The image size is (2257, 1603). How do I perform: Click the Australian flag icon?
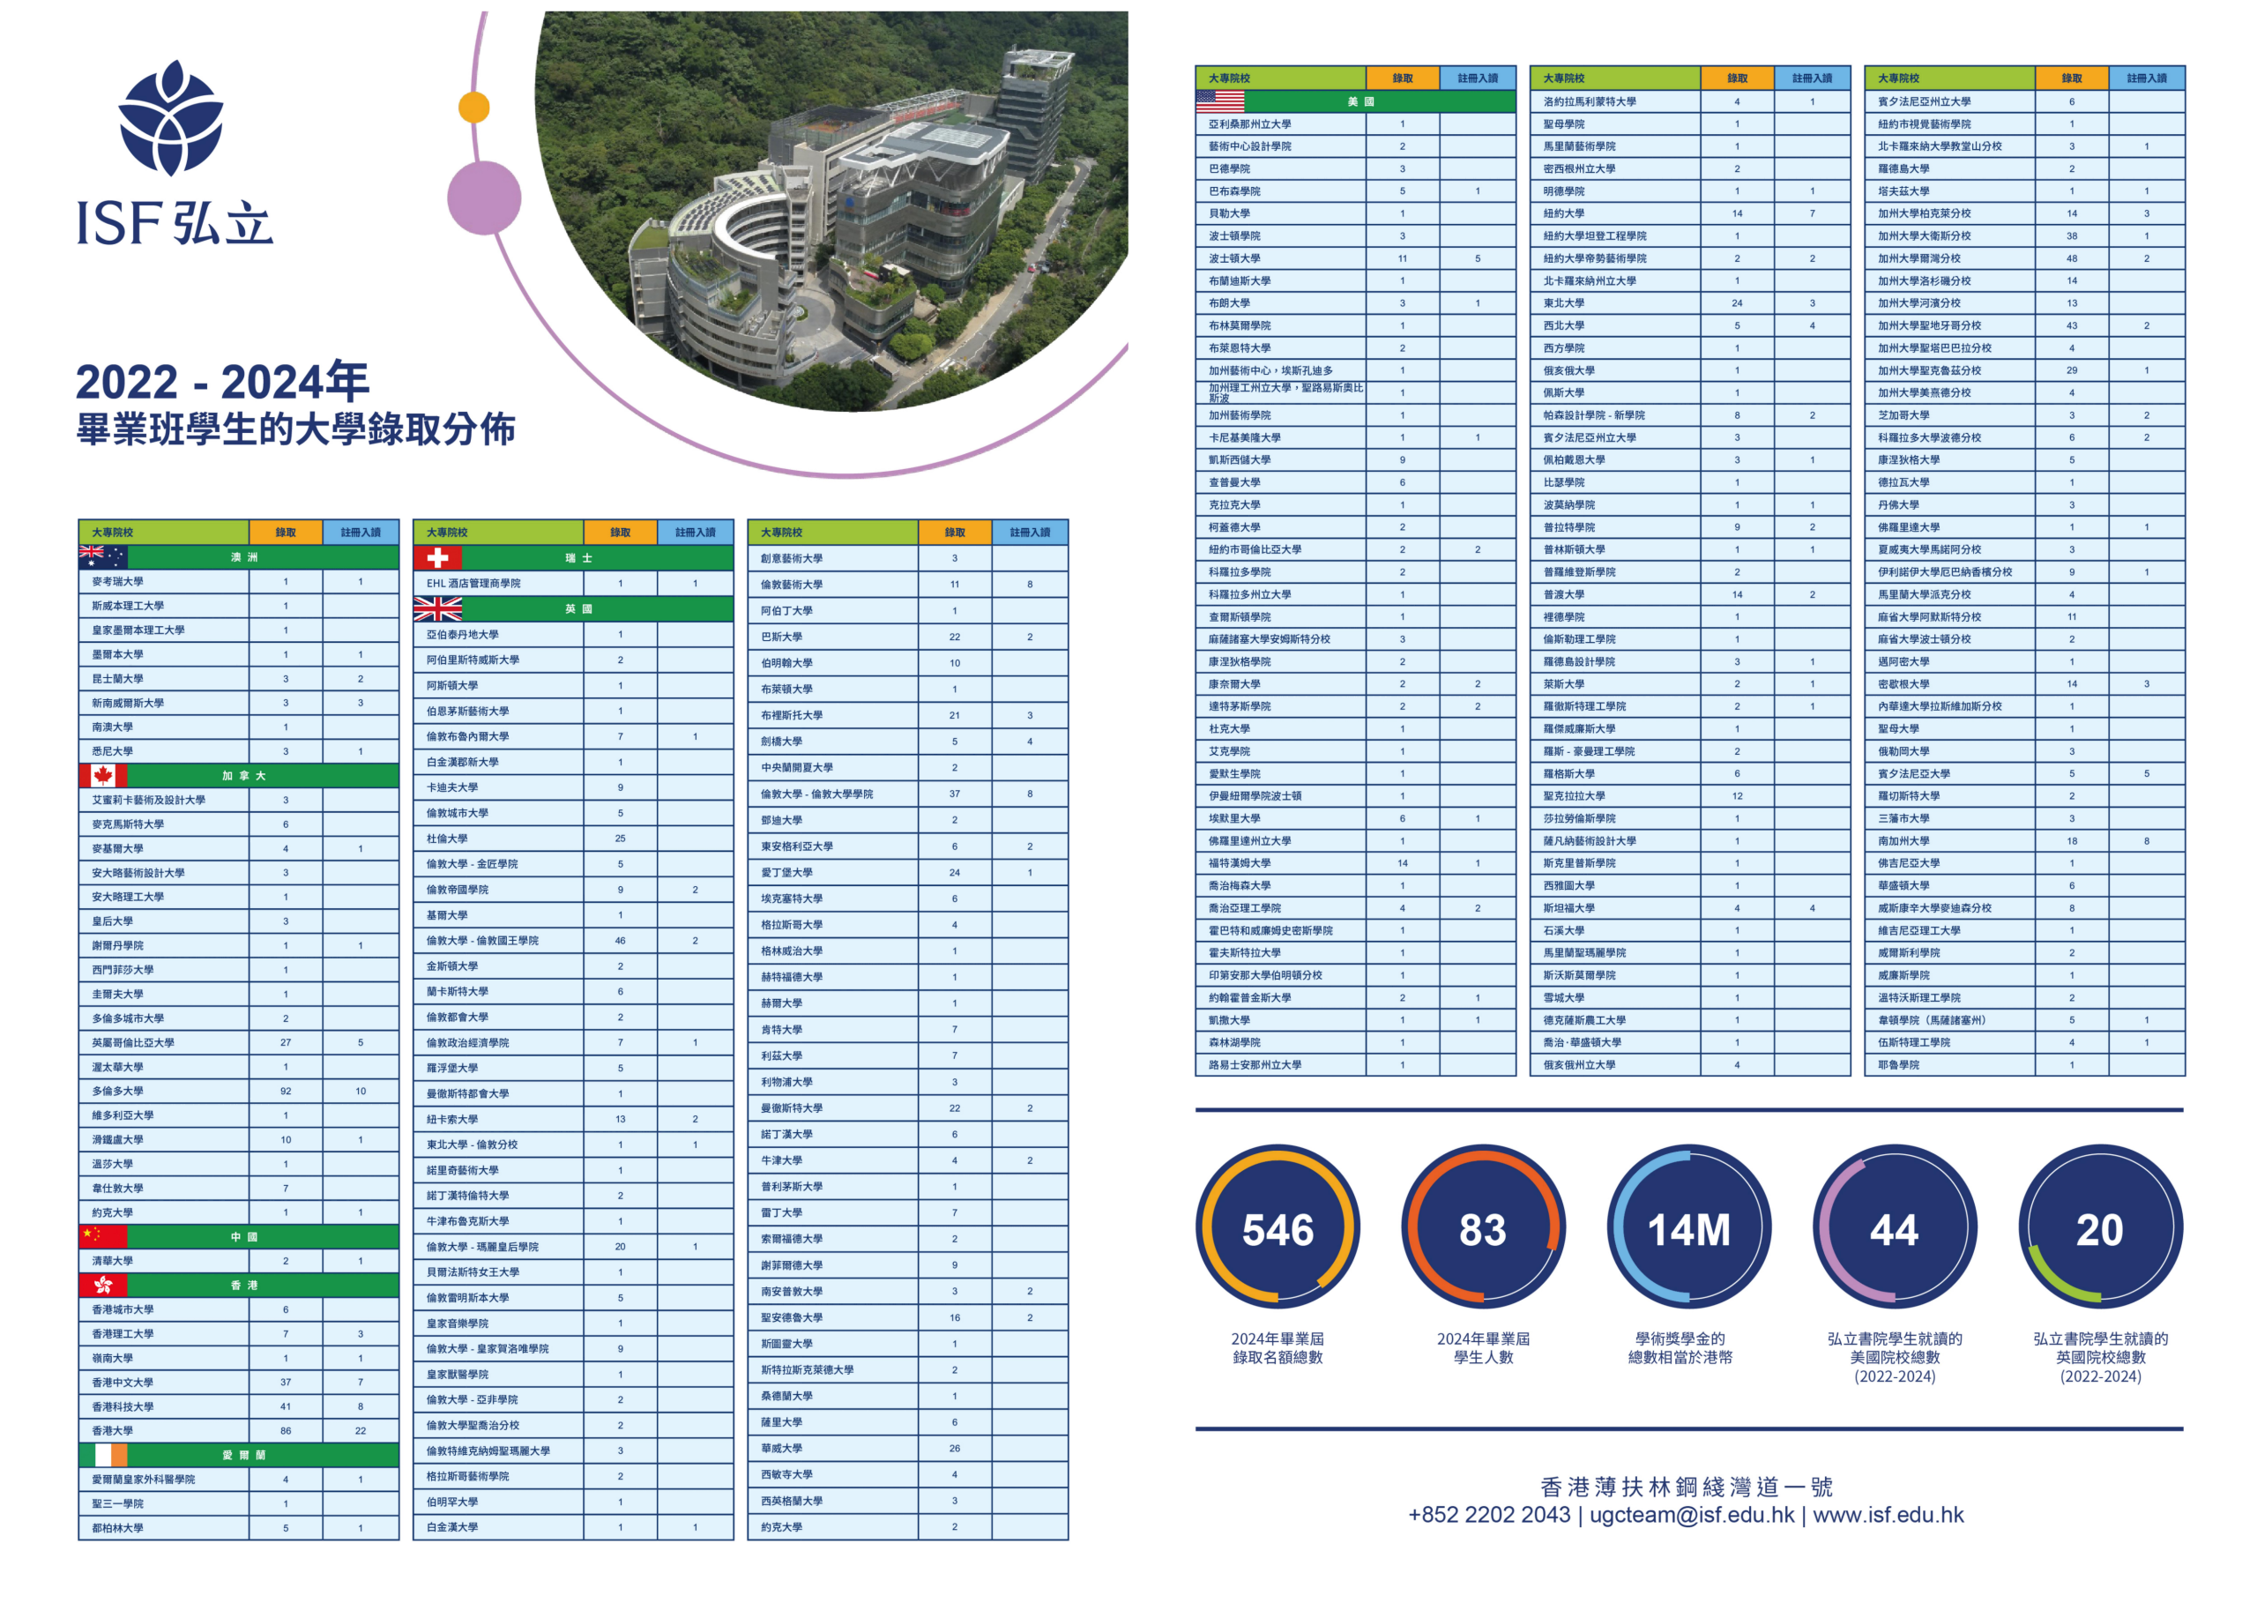pyautogui.click(x=102, y=556)
